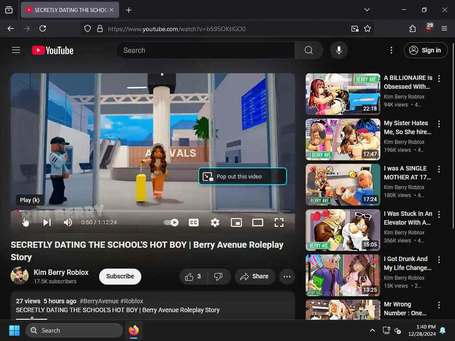Viewport: 455px width, 341px height.
Task: Click Pop out this video button
Action: 243,176
